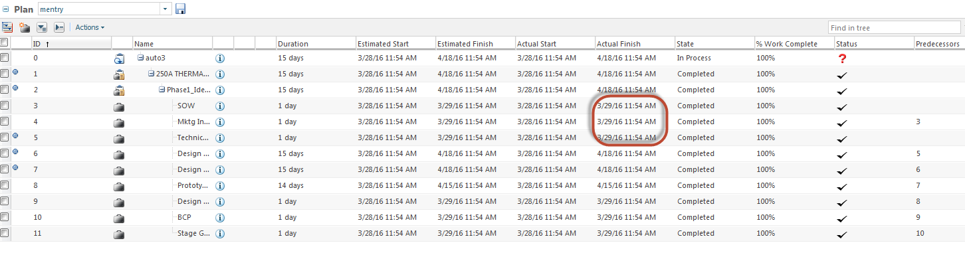Click the activity folder icon for row ID 11
Screen dimensions: 965x259
(120, 234)
